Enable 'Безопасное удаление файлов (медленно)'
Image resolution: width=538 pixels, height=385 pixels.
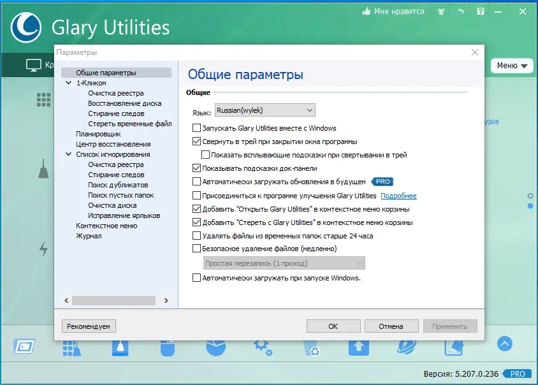196,249
